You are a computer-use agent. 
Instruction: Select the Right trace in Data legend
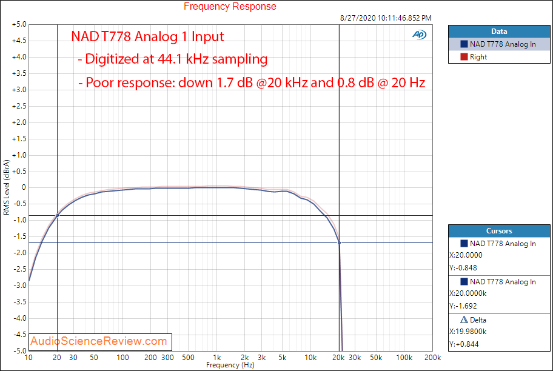click(499, 57)
